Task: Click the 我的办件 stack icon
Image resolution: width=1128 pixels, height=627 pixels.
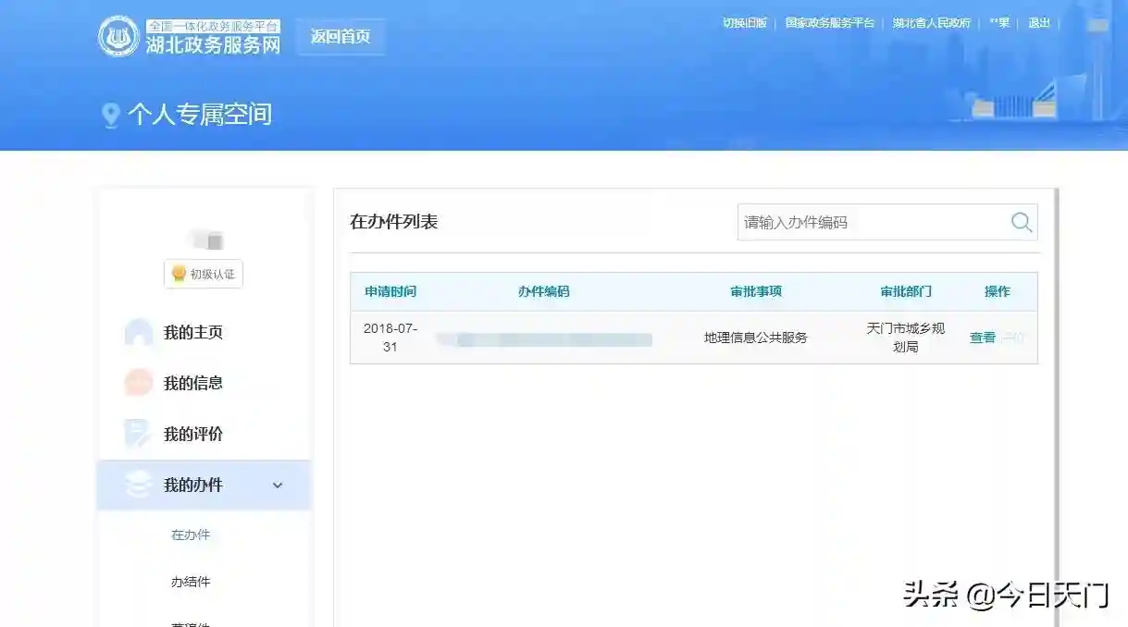Action: [x=139, y=485]
